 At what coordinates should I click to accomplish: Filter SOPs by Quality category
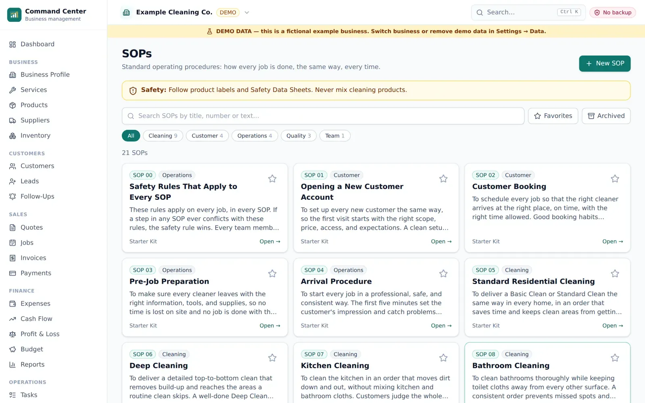tap(299, 136)
